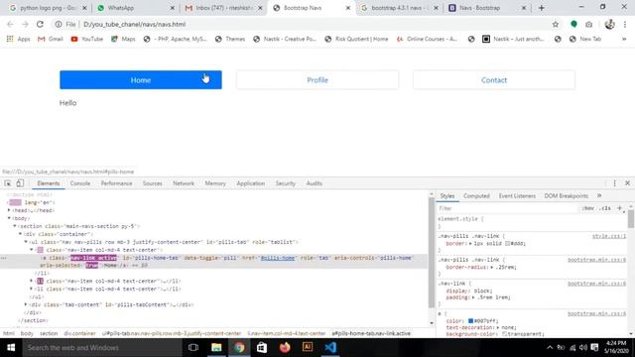Click the Contact nav pill

(x=494, y=79)
